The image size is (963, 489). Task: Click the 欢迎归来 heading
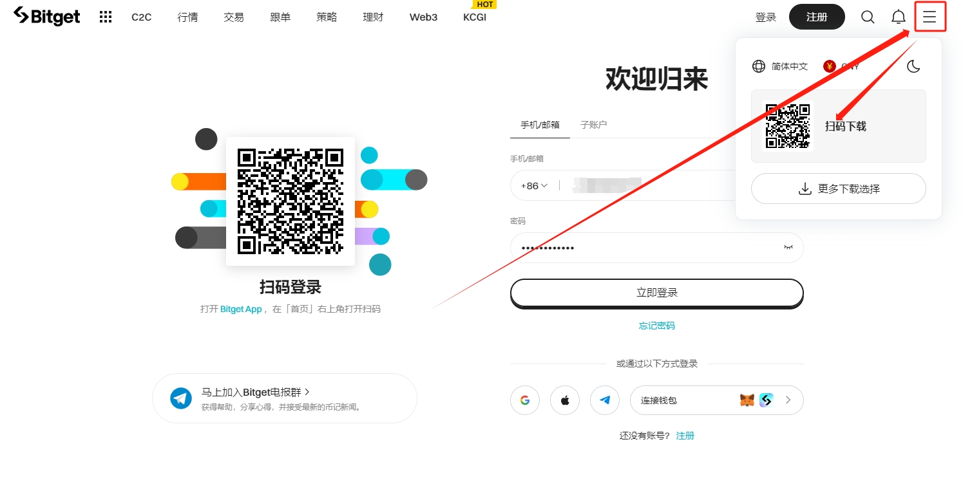pyautogui.click(x=657, y=79)
